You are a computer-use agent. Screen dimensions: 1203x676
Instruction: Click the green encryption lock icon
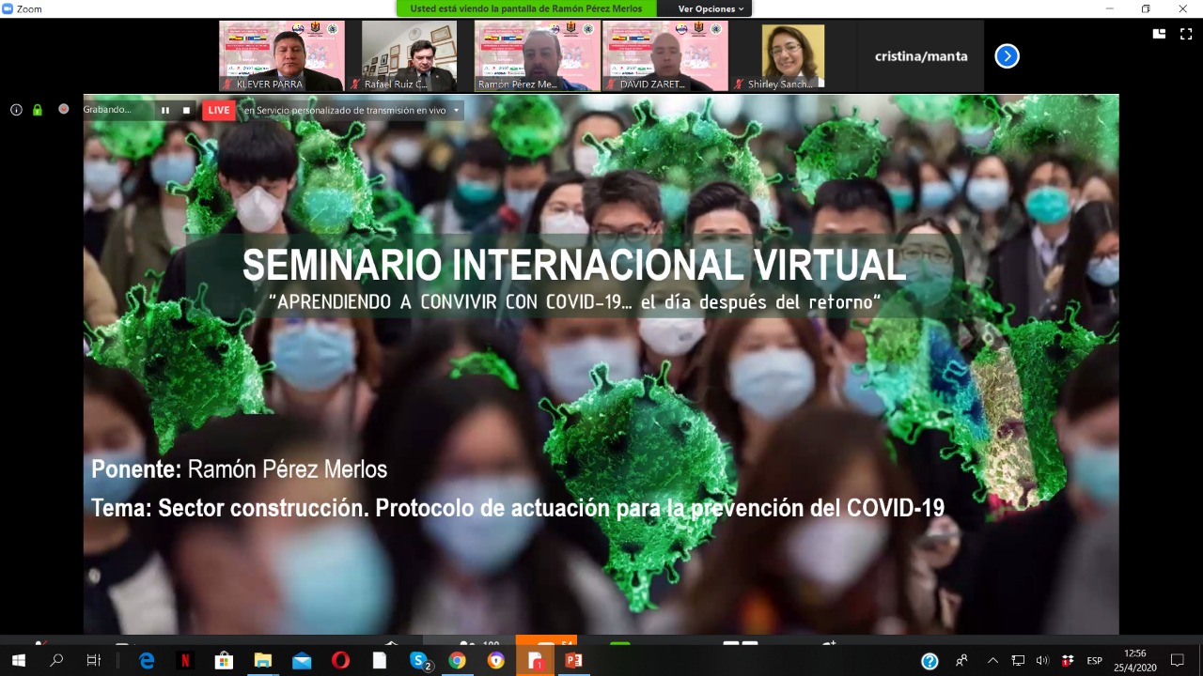pyautogui.click(x=38, y=110)
